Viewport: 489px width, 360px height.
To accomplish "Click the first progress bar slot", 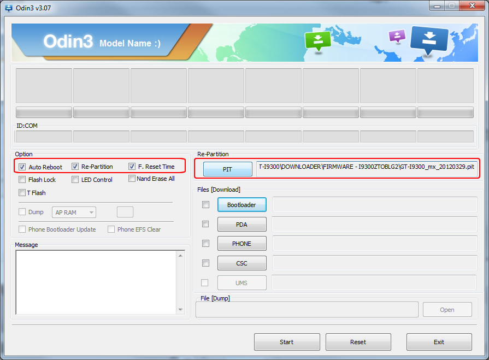I will pos(44,112).
